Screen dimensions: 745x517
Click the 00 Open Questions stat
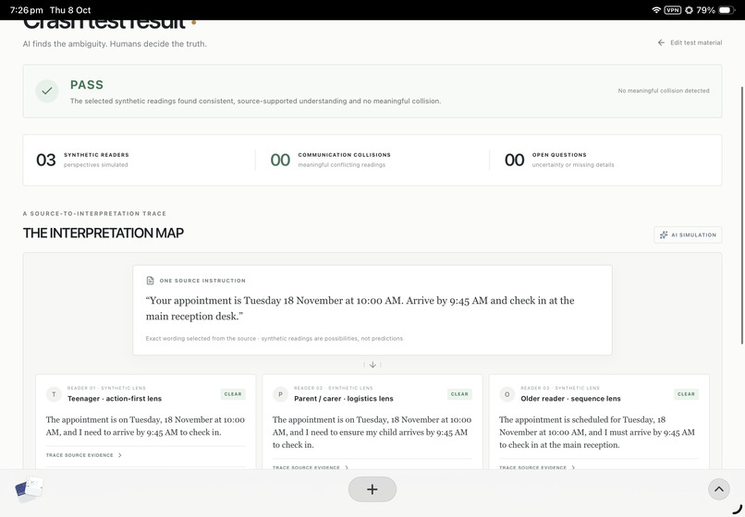559,160
